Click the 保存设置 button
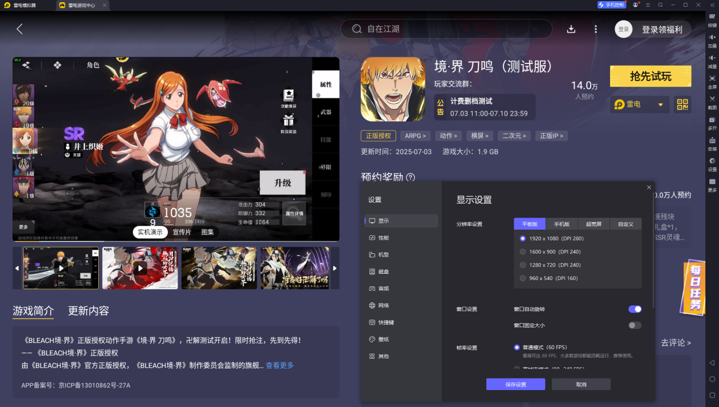 coord(516,384)
